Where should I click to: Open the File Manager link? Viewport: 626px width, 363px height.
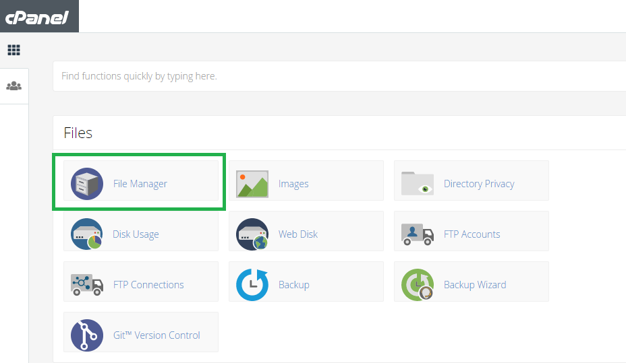point(140,184)
